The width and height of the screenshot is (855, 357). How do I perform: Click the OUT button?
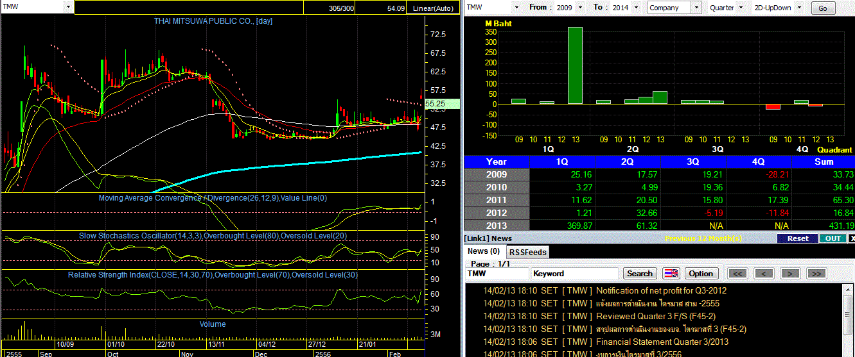click(833, 238)
